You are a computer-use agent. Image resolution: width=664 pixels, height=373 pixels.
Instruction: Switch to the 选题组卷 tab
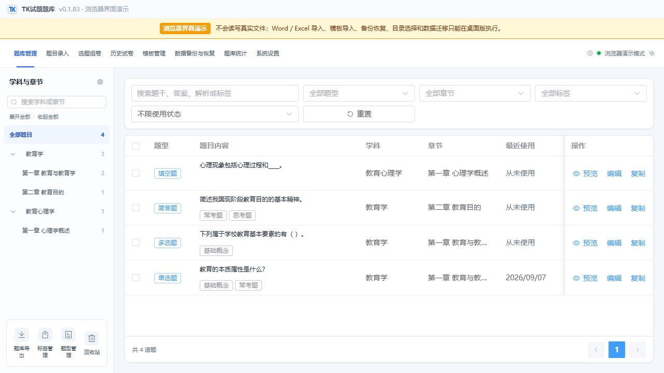coord(90,53)
